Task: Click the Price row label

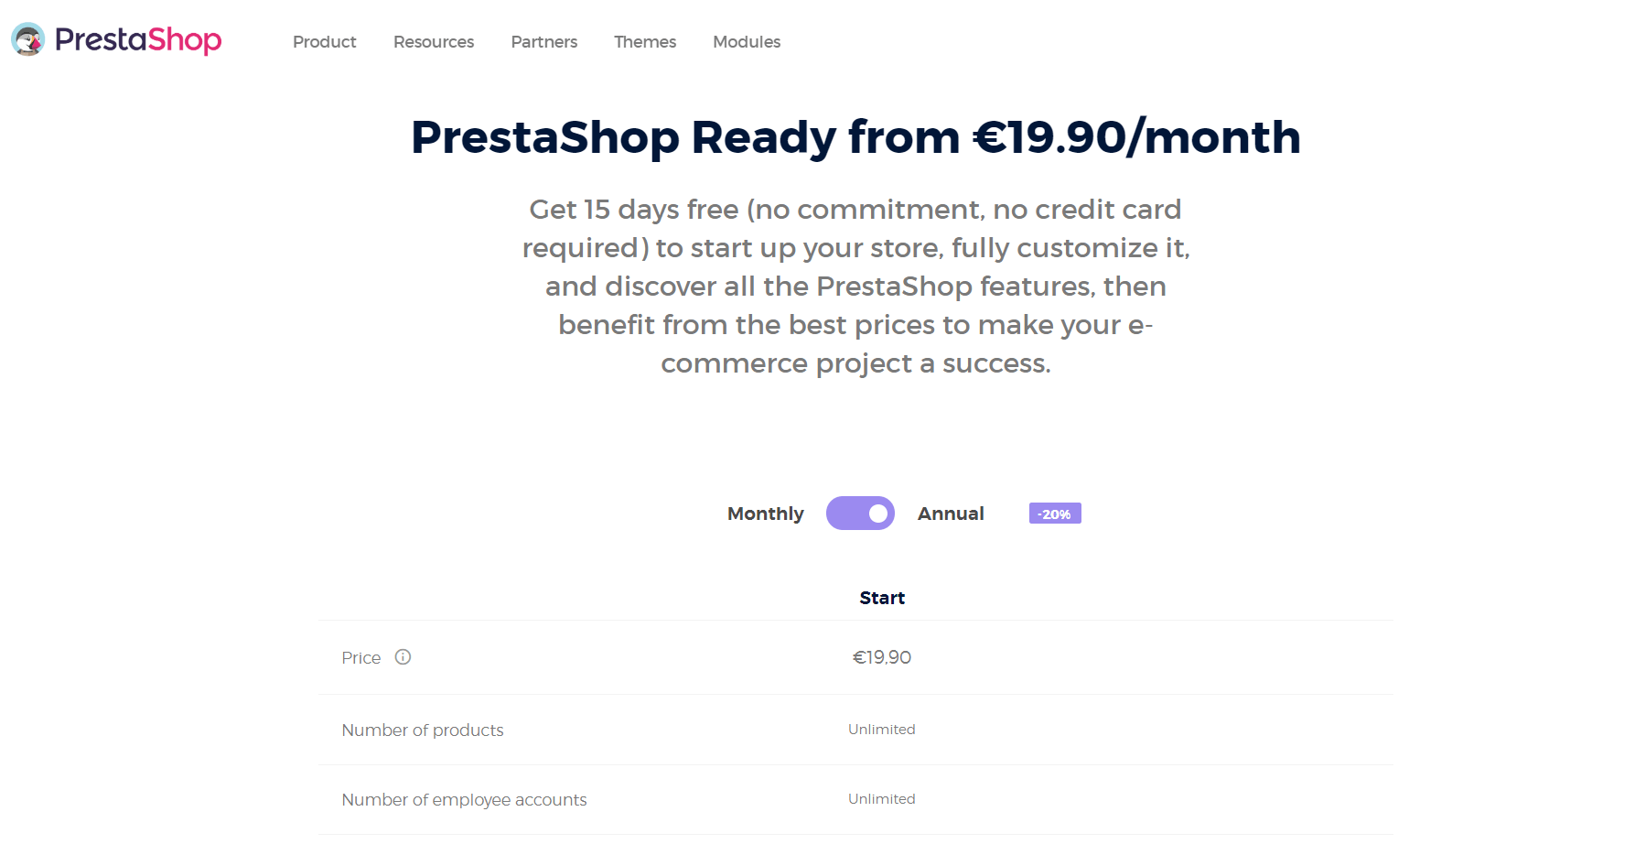Action: pyautogui.click(x=360, y=657)
